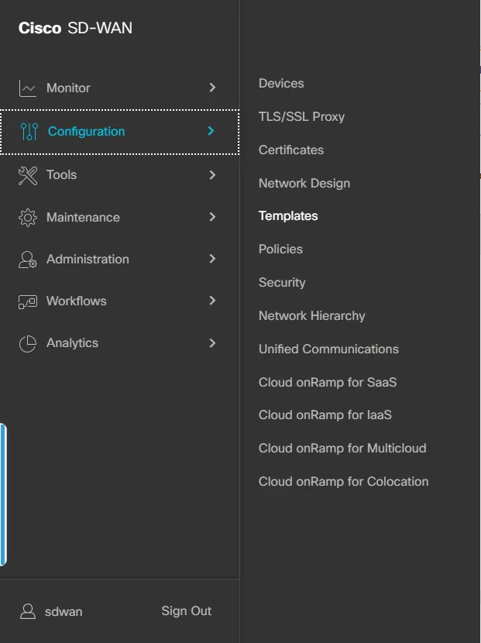
Task: Select Templates from the Configuration submenu
Action: (288, 215)
